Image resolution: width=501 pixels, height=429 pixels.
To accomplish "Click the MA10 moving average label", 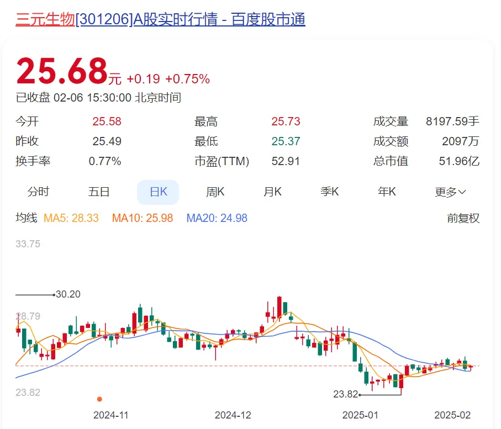I will [x=143, y=218].
